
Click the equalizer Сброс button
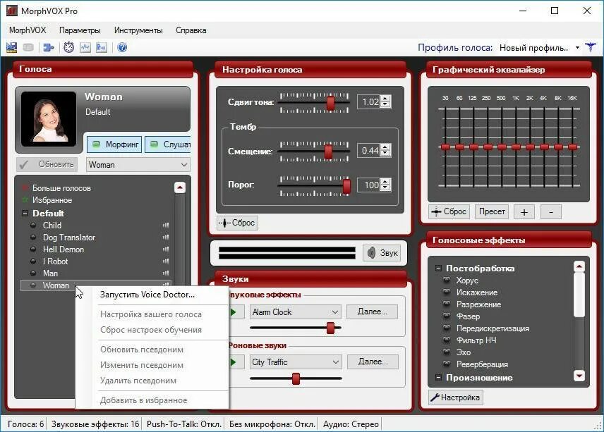(449, 211)
